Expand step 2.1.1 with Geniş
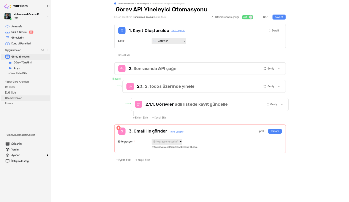The image size is (349, 202). (272, 104)
